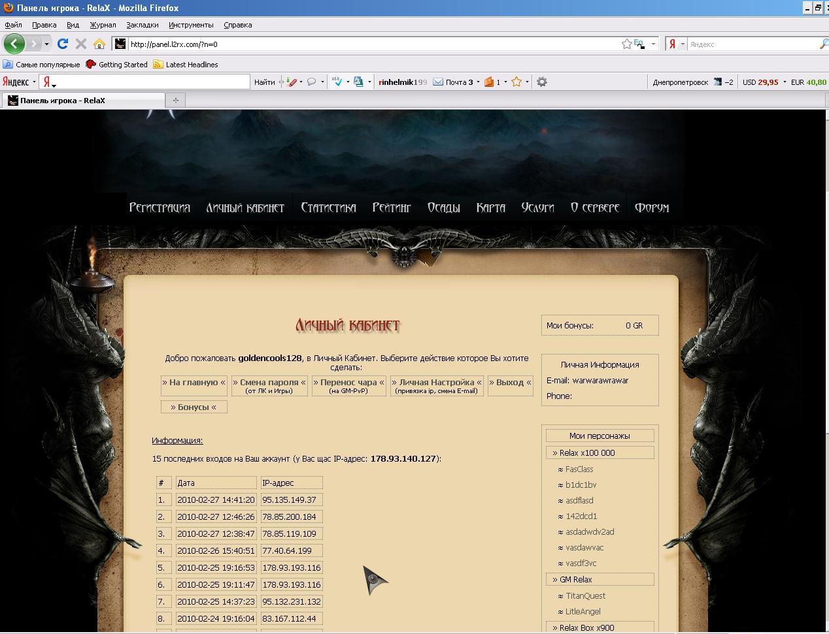Open Latest Headlines feed bookmark
This screenshot has width=829, height=634.
pos(186,65)
